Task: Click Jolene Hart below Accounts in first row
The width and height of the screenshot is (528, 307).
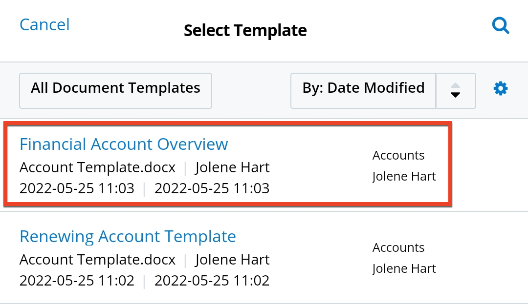Action: [404, 176]
